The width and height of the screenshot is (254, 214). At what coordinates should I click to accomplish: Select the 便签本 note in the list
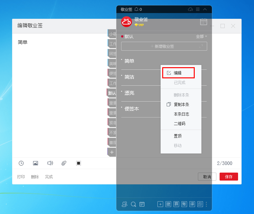pos(132,109)
